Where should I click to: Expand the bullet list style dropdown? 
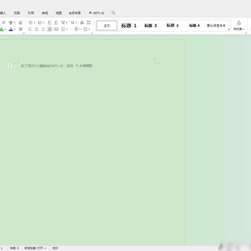[x=35, y=23]
